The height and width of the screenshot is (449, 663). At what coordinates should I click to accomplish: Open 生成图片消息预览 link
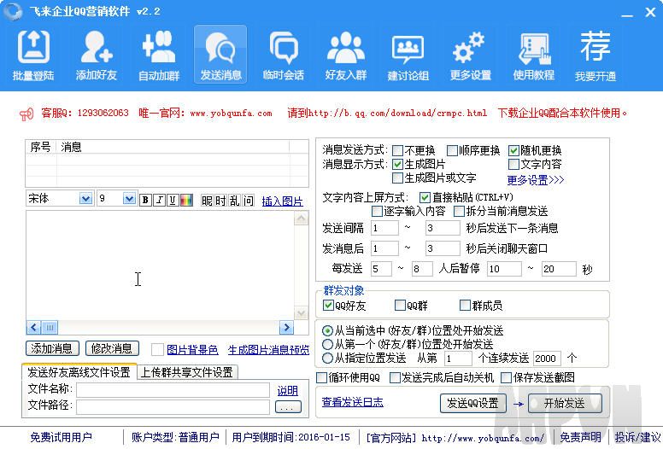268,350
